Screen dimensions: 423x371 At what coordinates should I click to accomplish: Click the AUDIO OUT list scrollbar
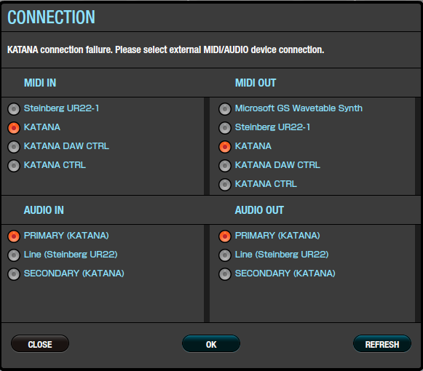[x=418, y=274]
